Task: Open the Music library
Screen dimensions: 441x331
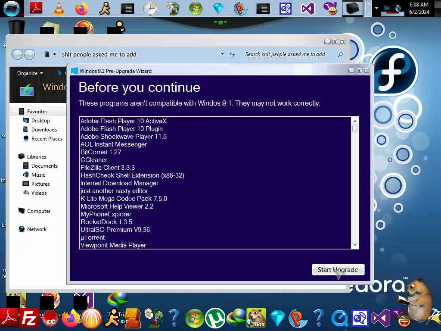Action: pyautogui.click(x=38, y=175)
